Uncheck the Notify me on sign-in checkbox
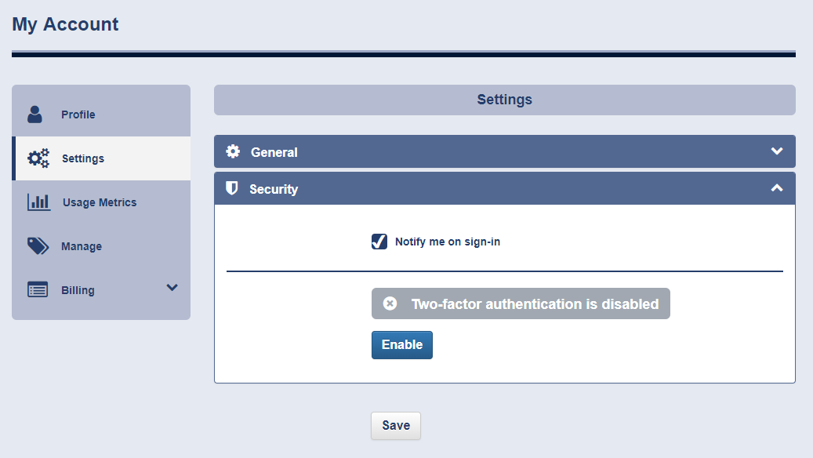813x458 pixels. point(379,242)
